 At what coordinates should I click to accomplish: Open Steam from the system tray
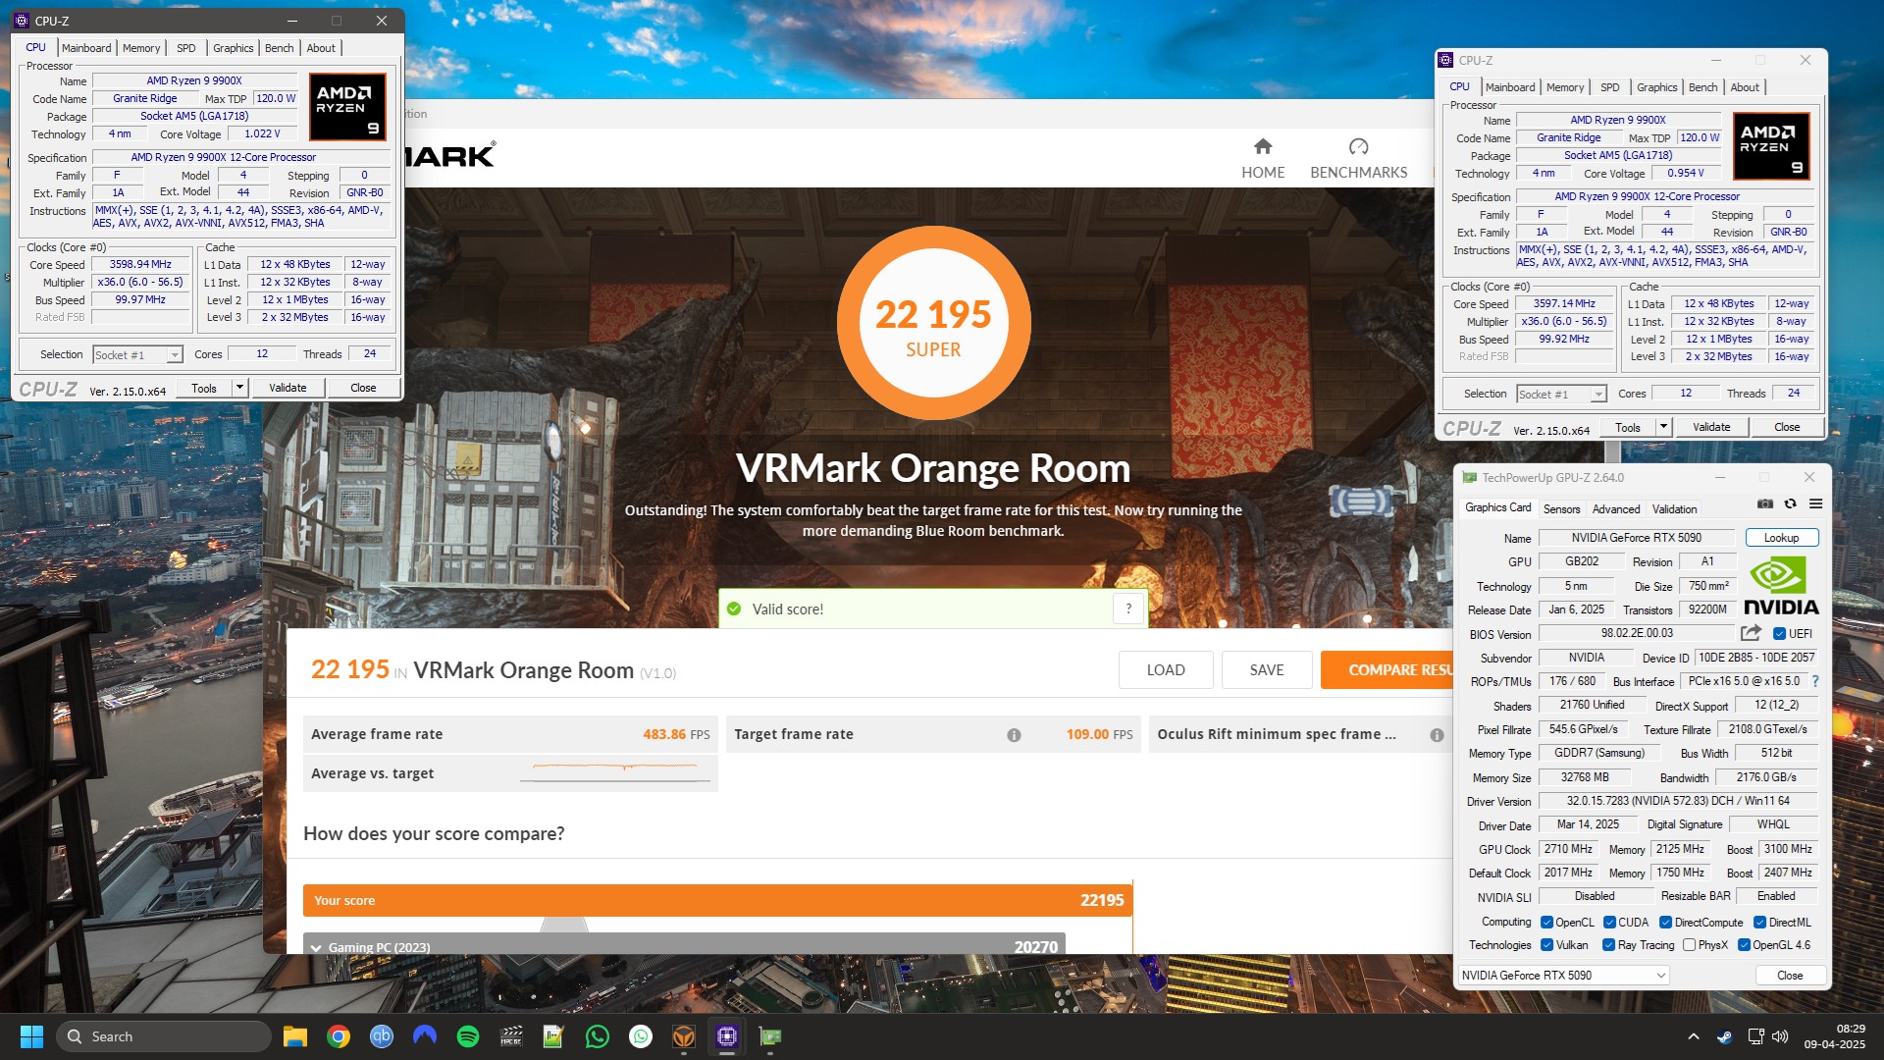coord(1724,1036)
